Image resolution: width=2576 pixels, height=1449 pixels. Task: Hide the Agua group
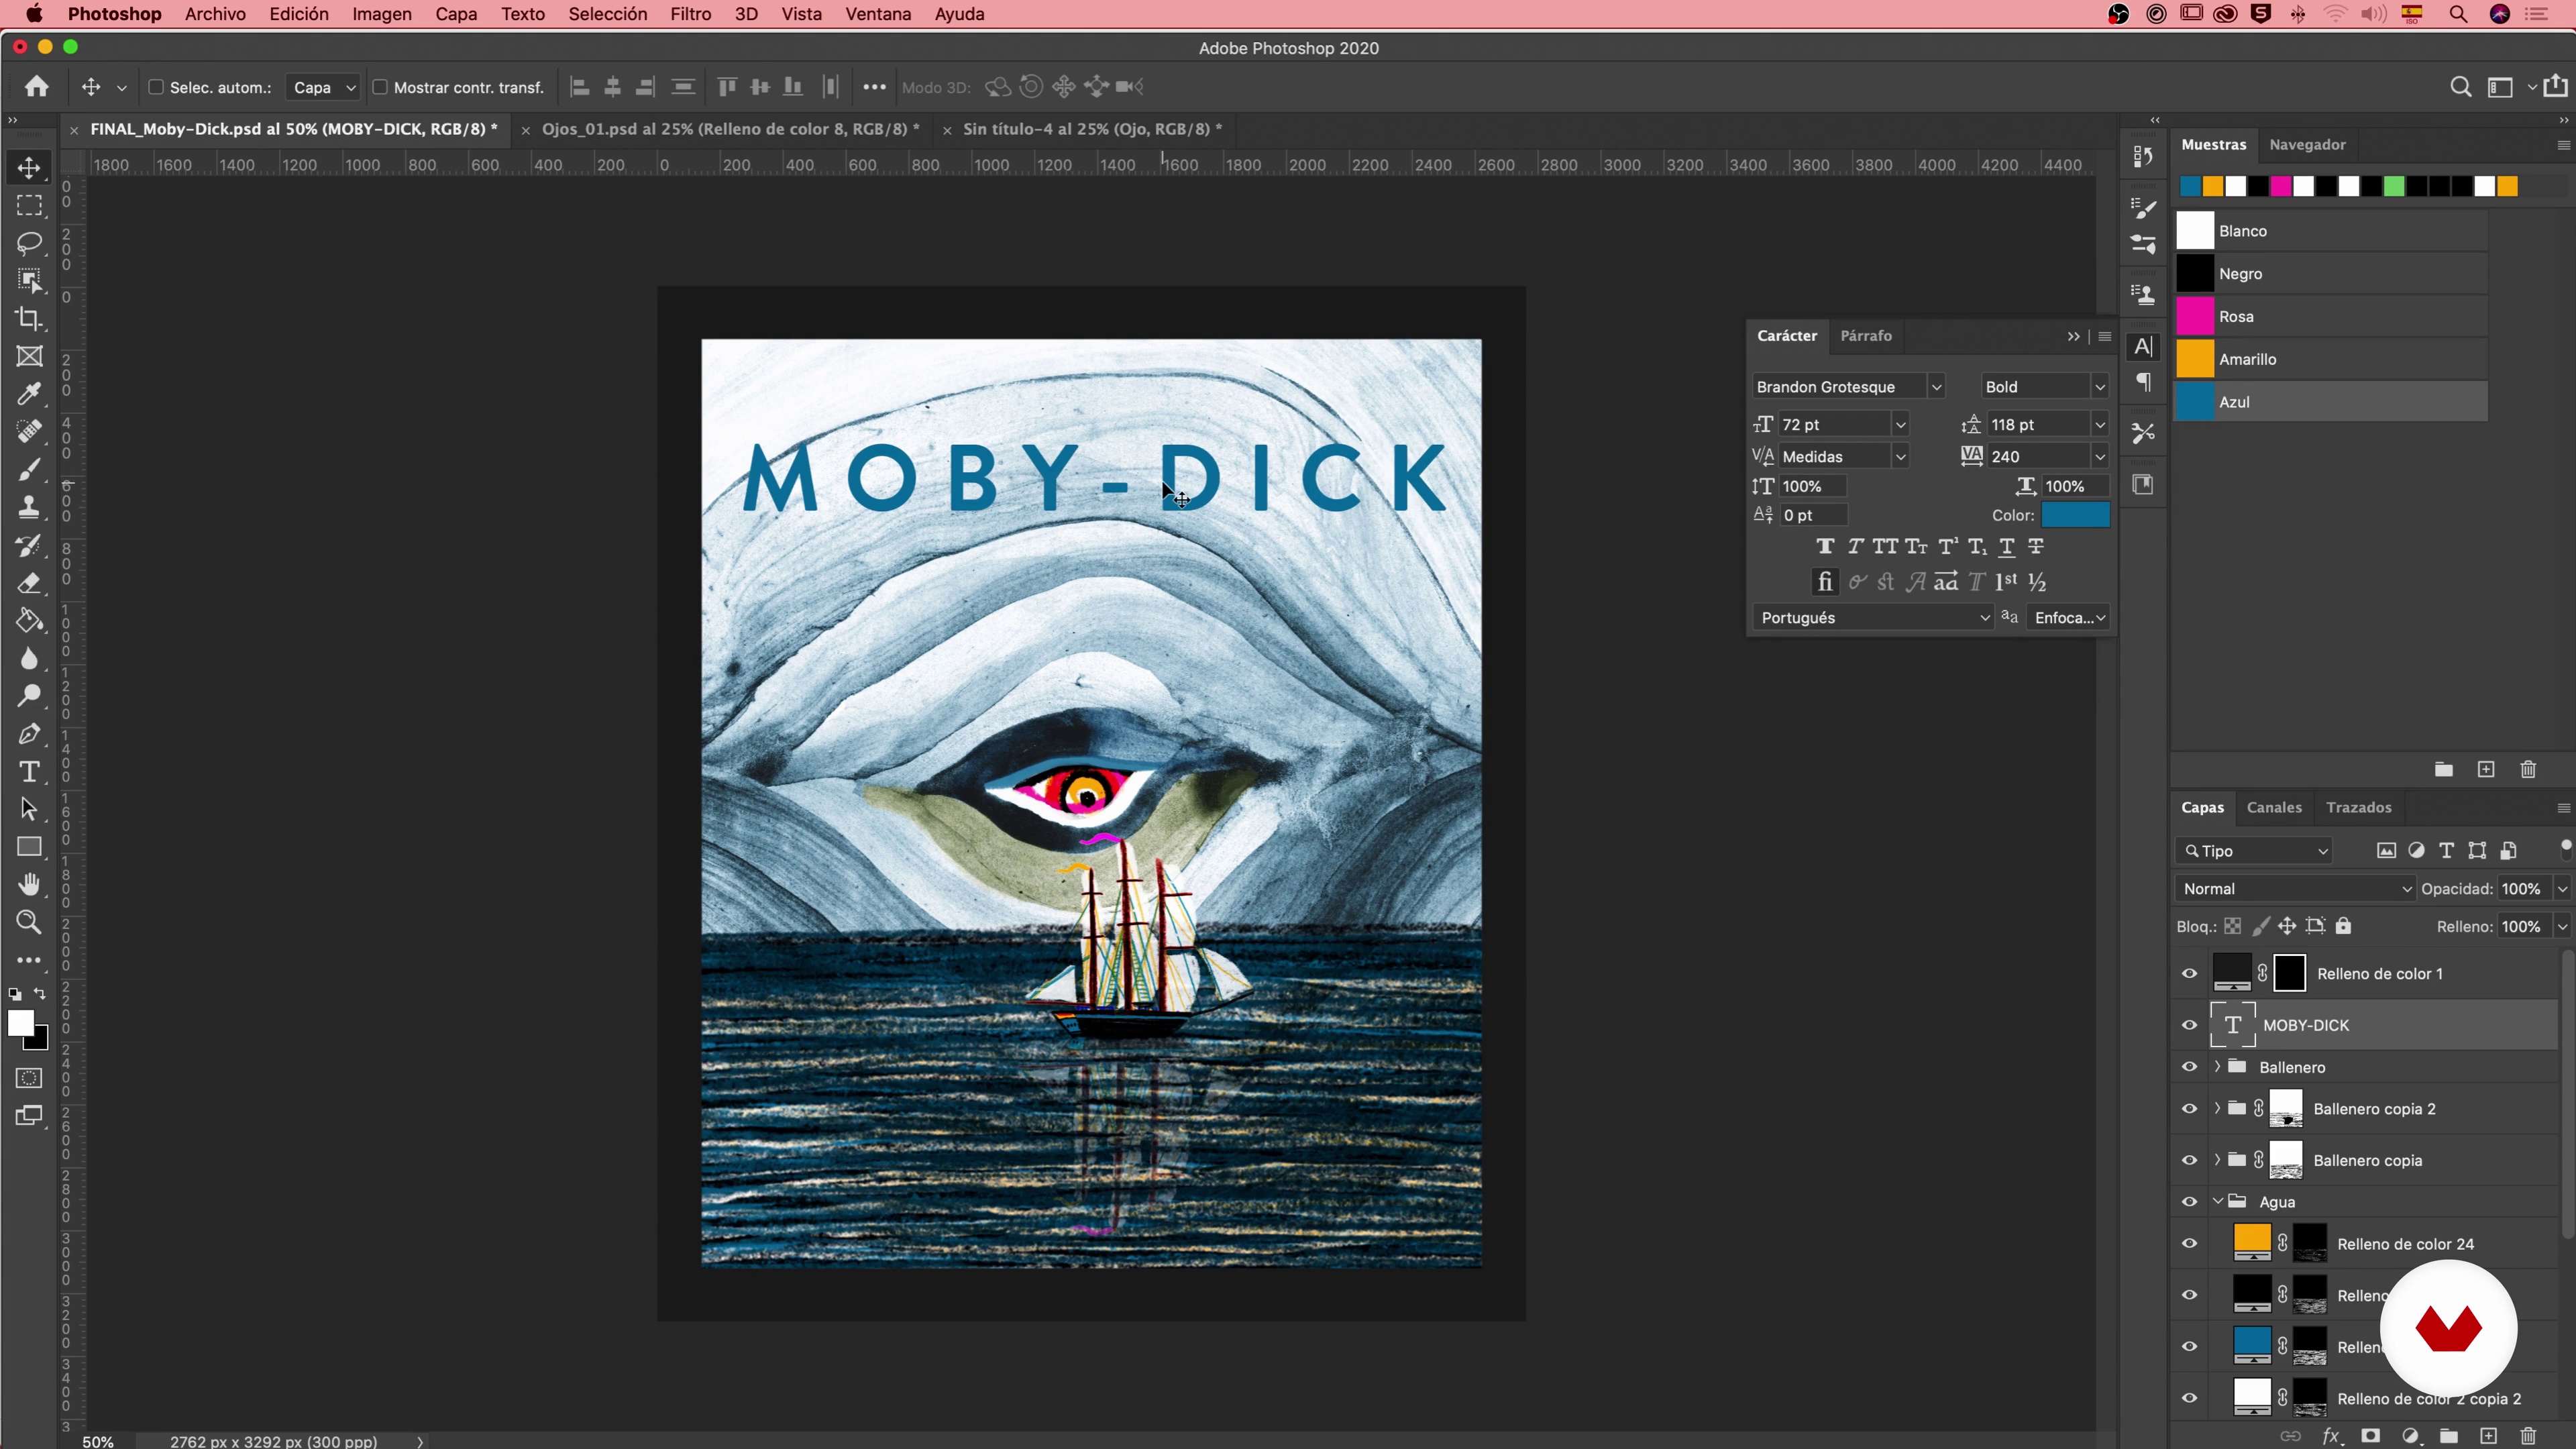(x=2189, y=1202)
